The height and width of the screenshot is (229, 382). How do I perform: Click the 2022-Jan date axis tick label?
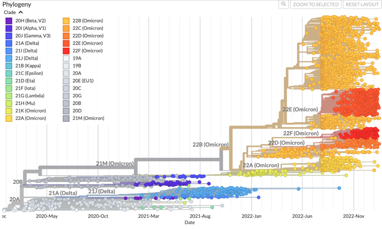[252, 216]
